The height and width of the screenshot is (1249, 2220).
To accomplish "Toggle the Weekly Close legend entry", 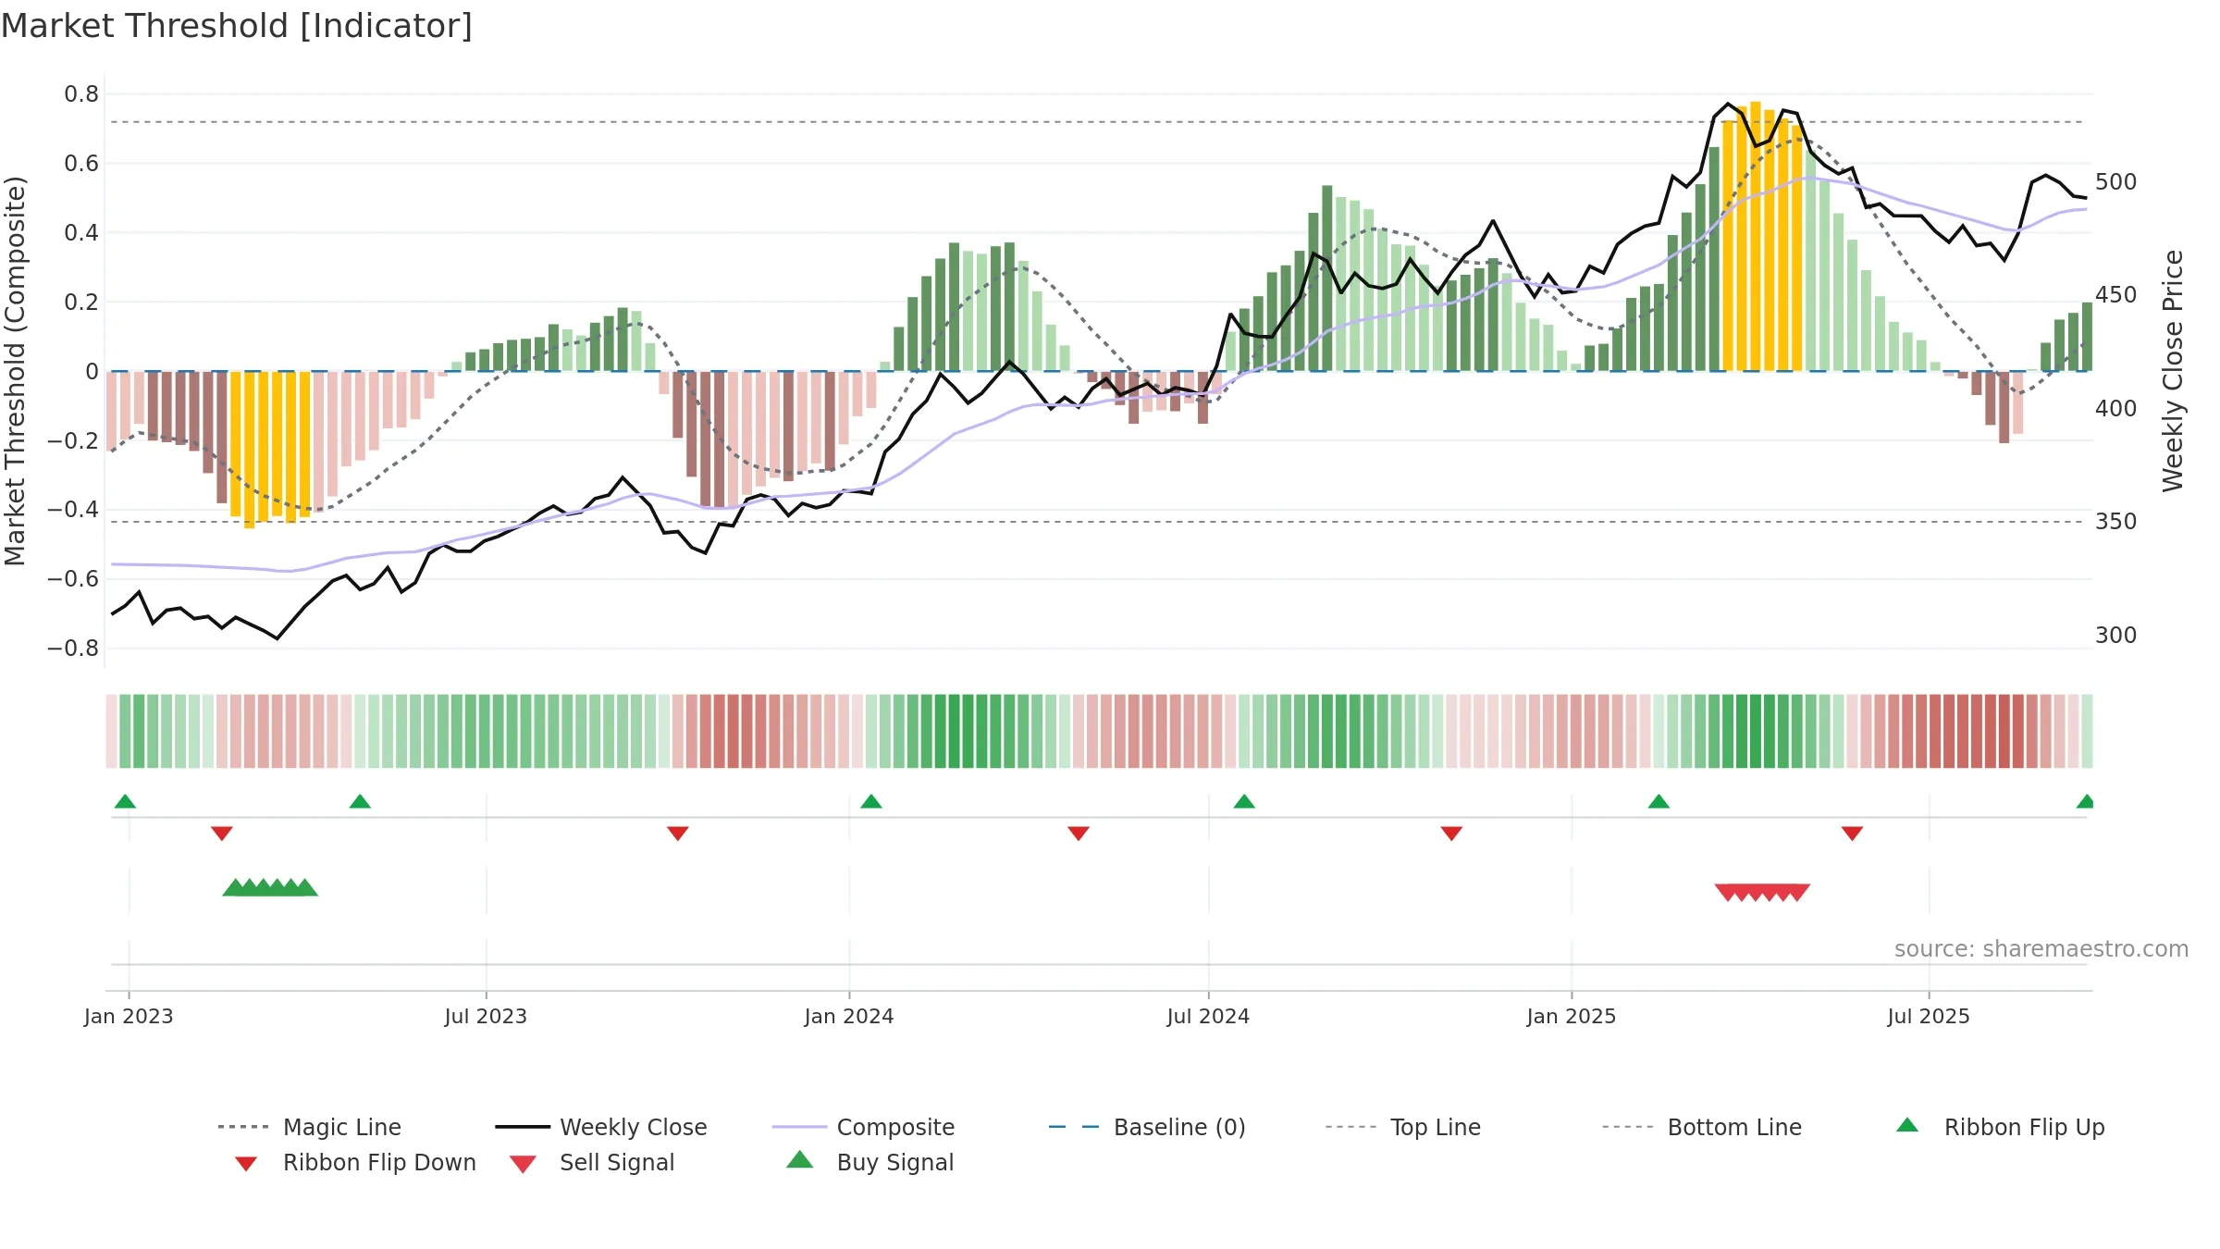I will pos(601,1127).
